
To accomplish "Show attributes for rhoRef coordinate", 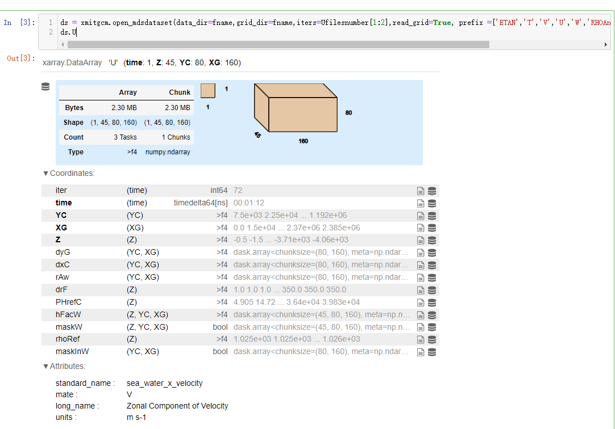I will point(421,339).
